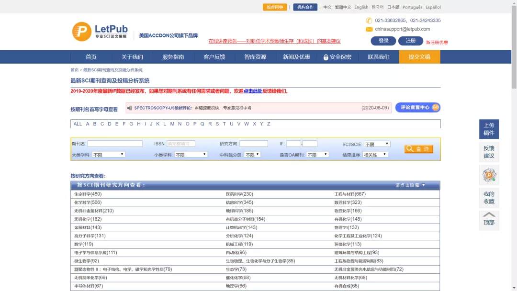The height and width of the screenshot is (291, 517).
Task: Open 小类学科 dropdown
Action: coord(191,155)
